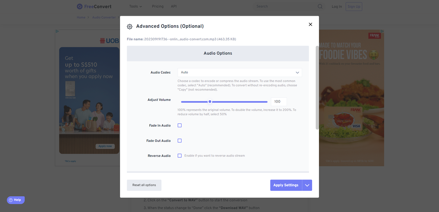Click the FRANK ad info icon
This screenshot has height=212, width=439.
(x=382, y=31)
